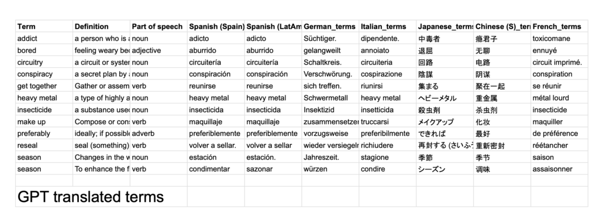This screenshot has width=599, height=223.
Task: Select the 'volver a sellar.' Spain cell
Action: [216, 145]
